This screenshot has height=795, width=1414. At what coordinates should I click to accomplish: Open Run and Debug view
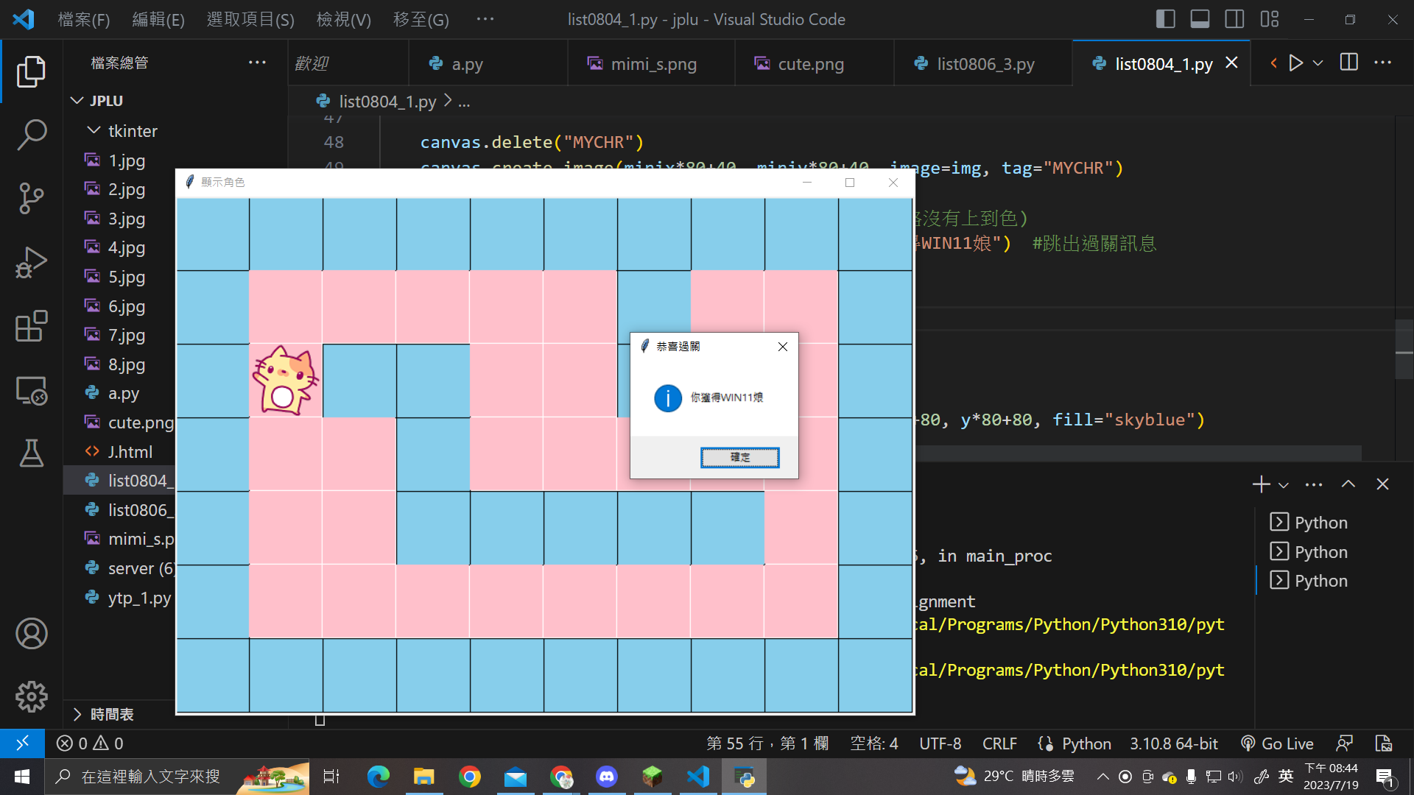[31, 262]
